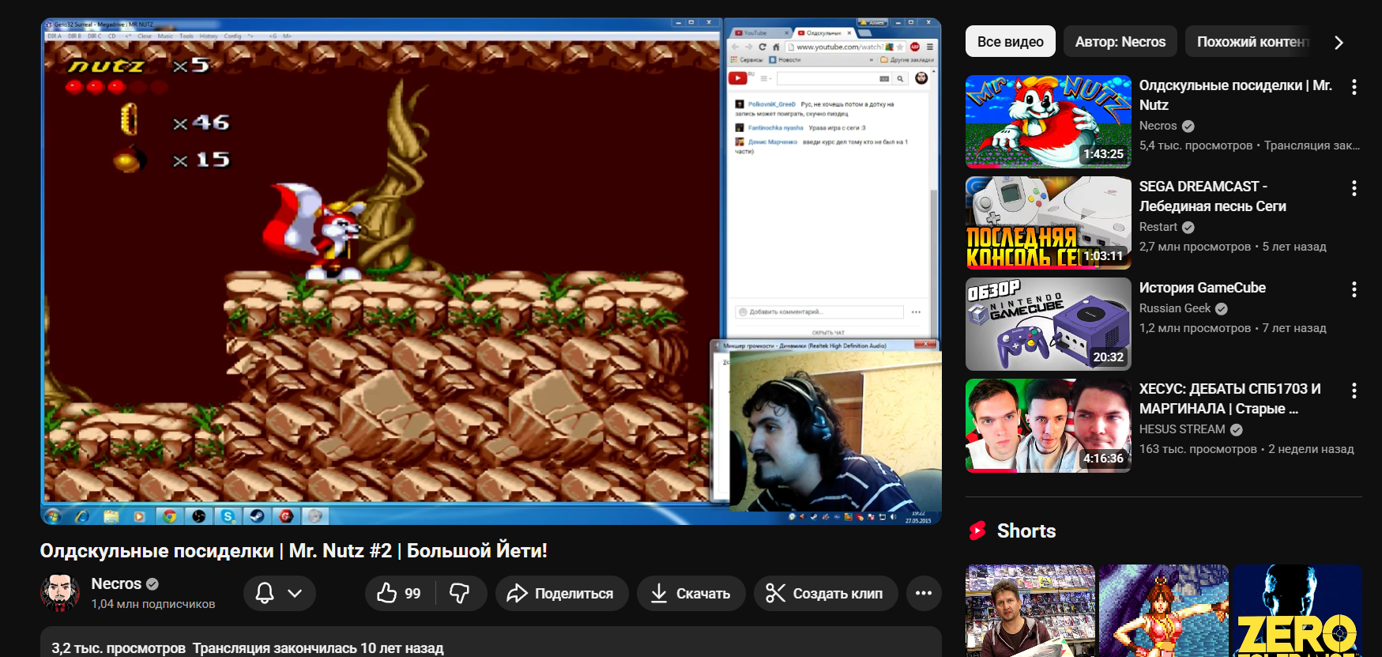Image resolution: width=1382 pixels, height=657 pixels.
Task: Open the История GameCube video title
Action: pos(1203,288)
